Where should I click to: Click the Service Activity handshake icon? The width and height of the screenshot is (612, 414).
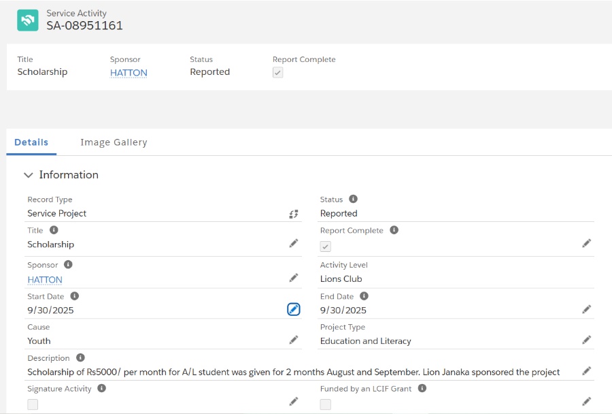point(28,20)
